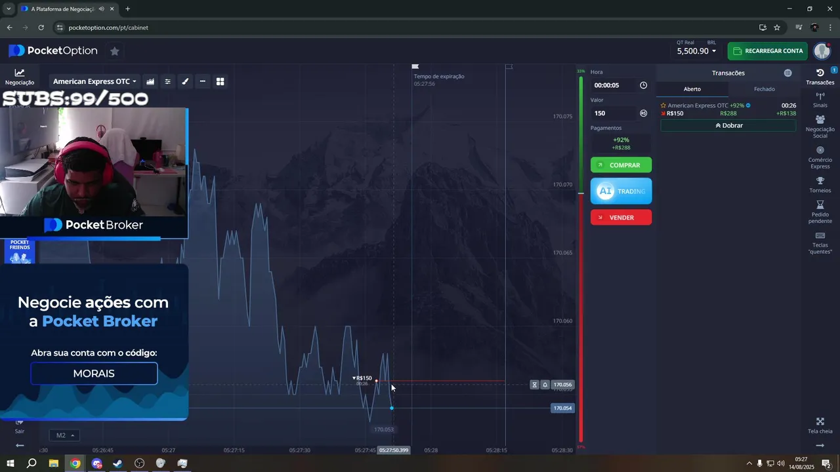Click the red VENDER button
This screenshot has height=472, width=840.
click(x=621, y=218)
